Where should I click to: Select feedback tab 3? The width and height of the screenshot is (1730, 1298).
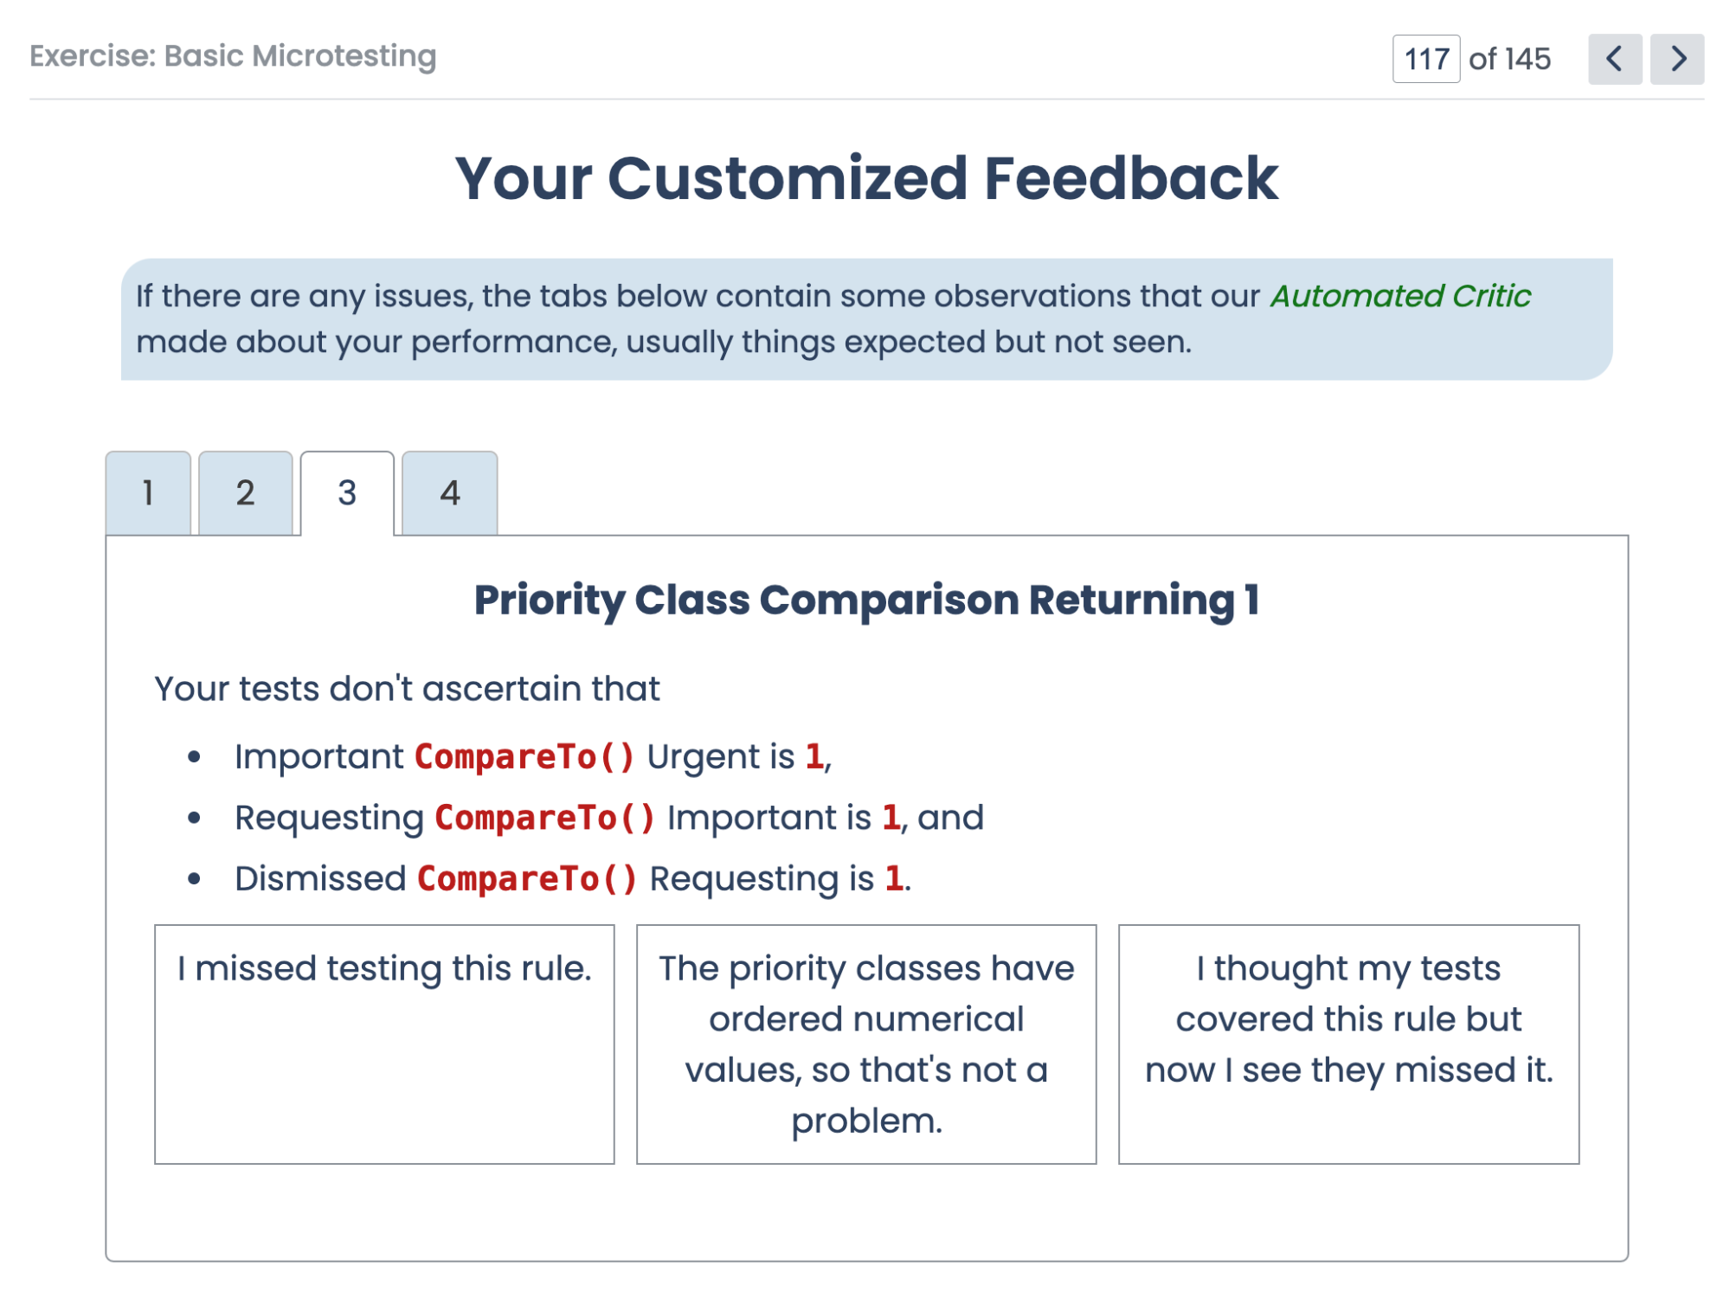(x=347, y=492)
